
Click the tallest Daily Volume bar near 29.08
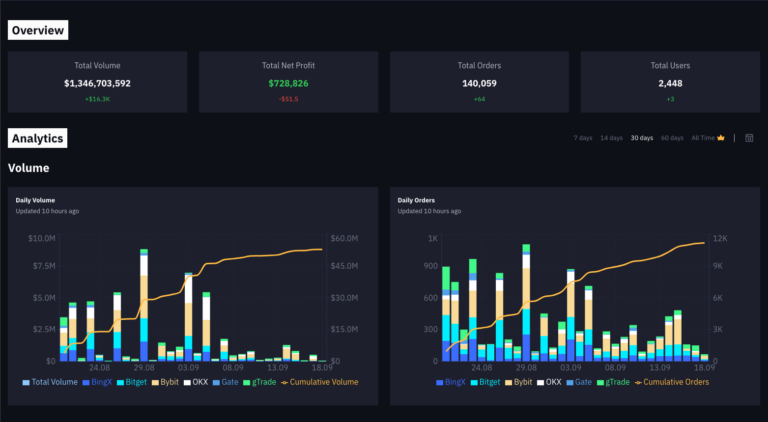[x=144, y=305]
